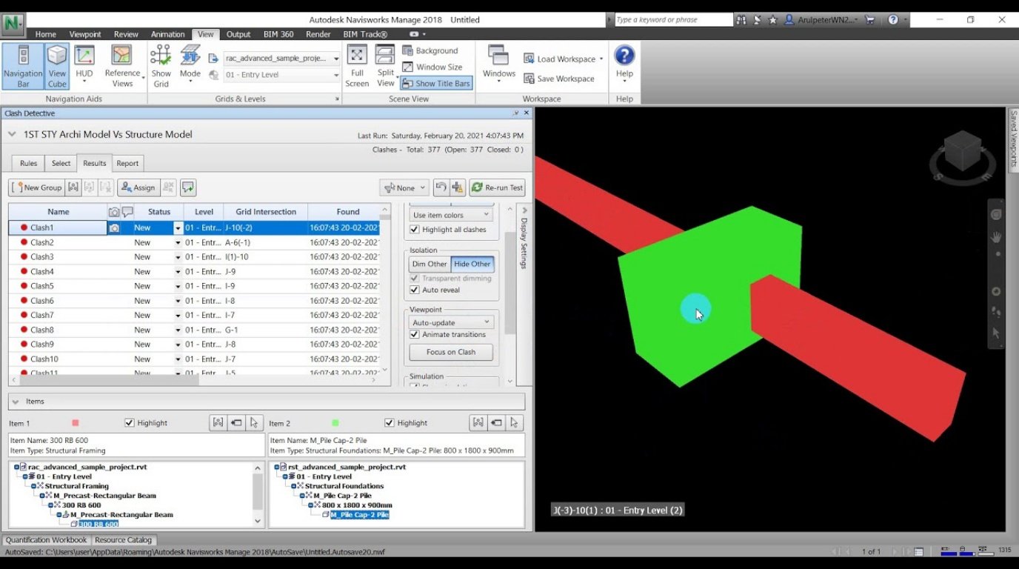Open the Clash2 status dropdown arrow
This screenshot has width=1019, height=569.
click(178, 242)
